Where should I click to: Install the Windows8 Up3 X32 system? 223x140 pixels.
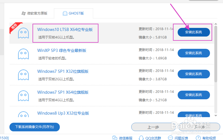point(194,114)
